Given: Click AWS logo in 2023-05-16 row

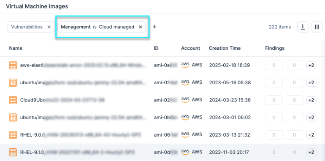Looking at the screenshot, I should (x=185, y=83).
